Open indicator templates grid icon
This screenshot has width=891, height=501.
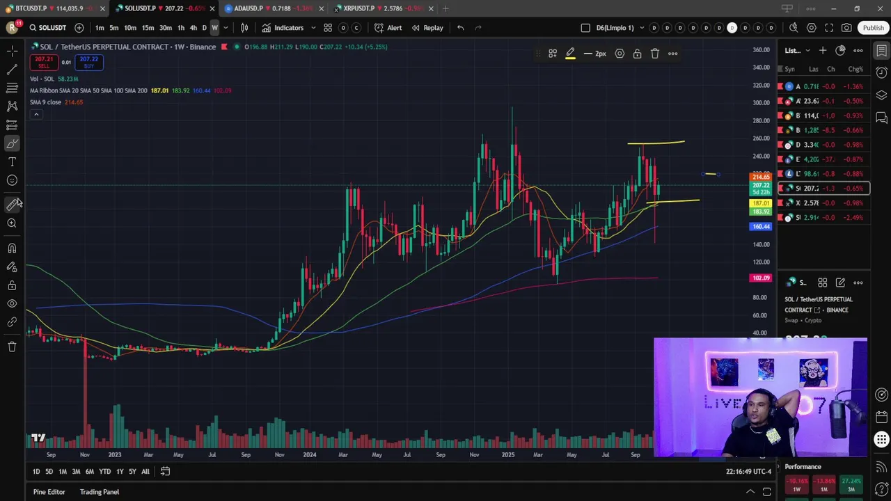coord(328,28)
